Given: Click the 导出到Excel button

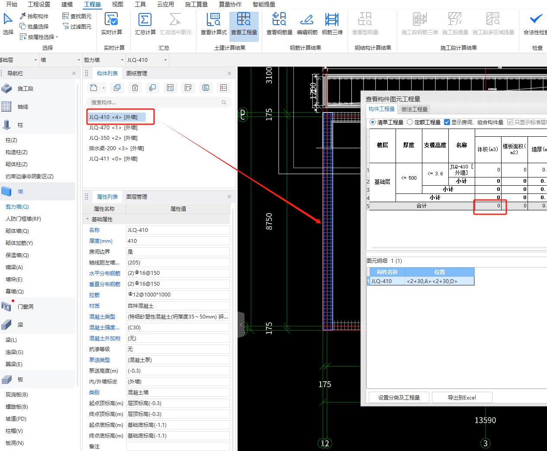Looking at the screenshot, I should [x=462, y=397].
